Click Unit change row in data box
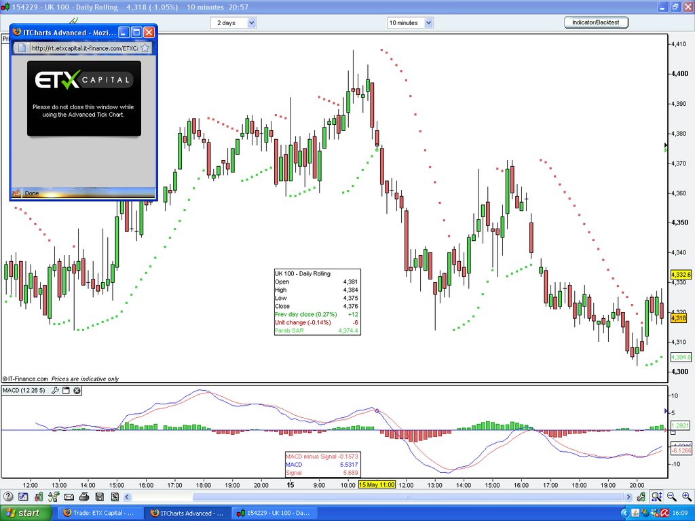Screen dimensions: 695x521 pos(317,322)
